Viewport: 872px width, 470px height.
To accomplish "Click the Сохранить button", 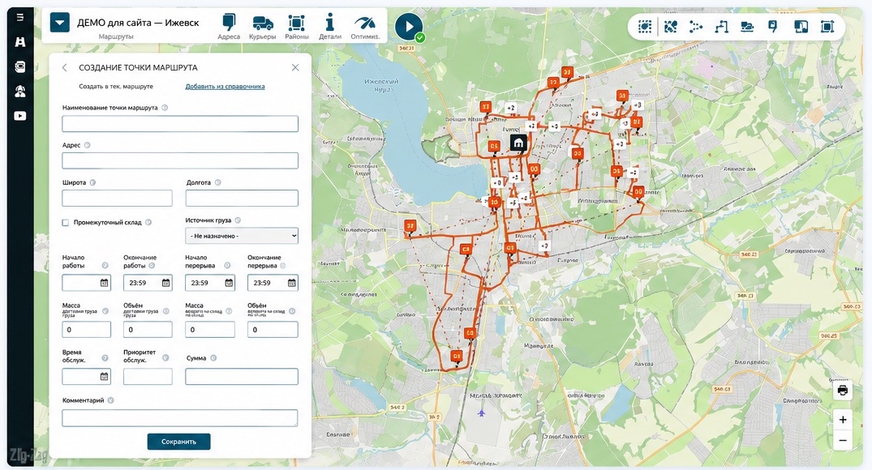I will coord(178,442).
